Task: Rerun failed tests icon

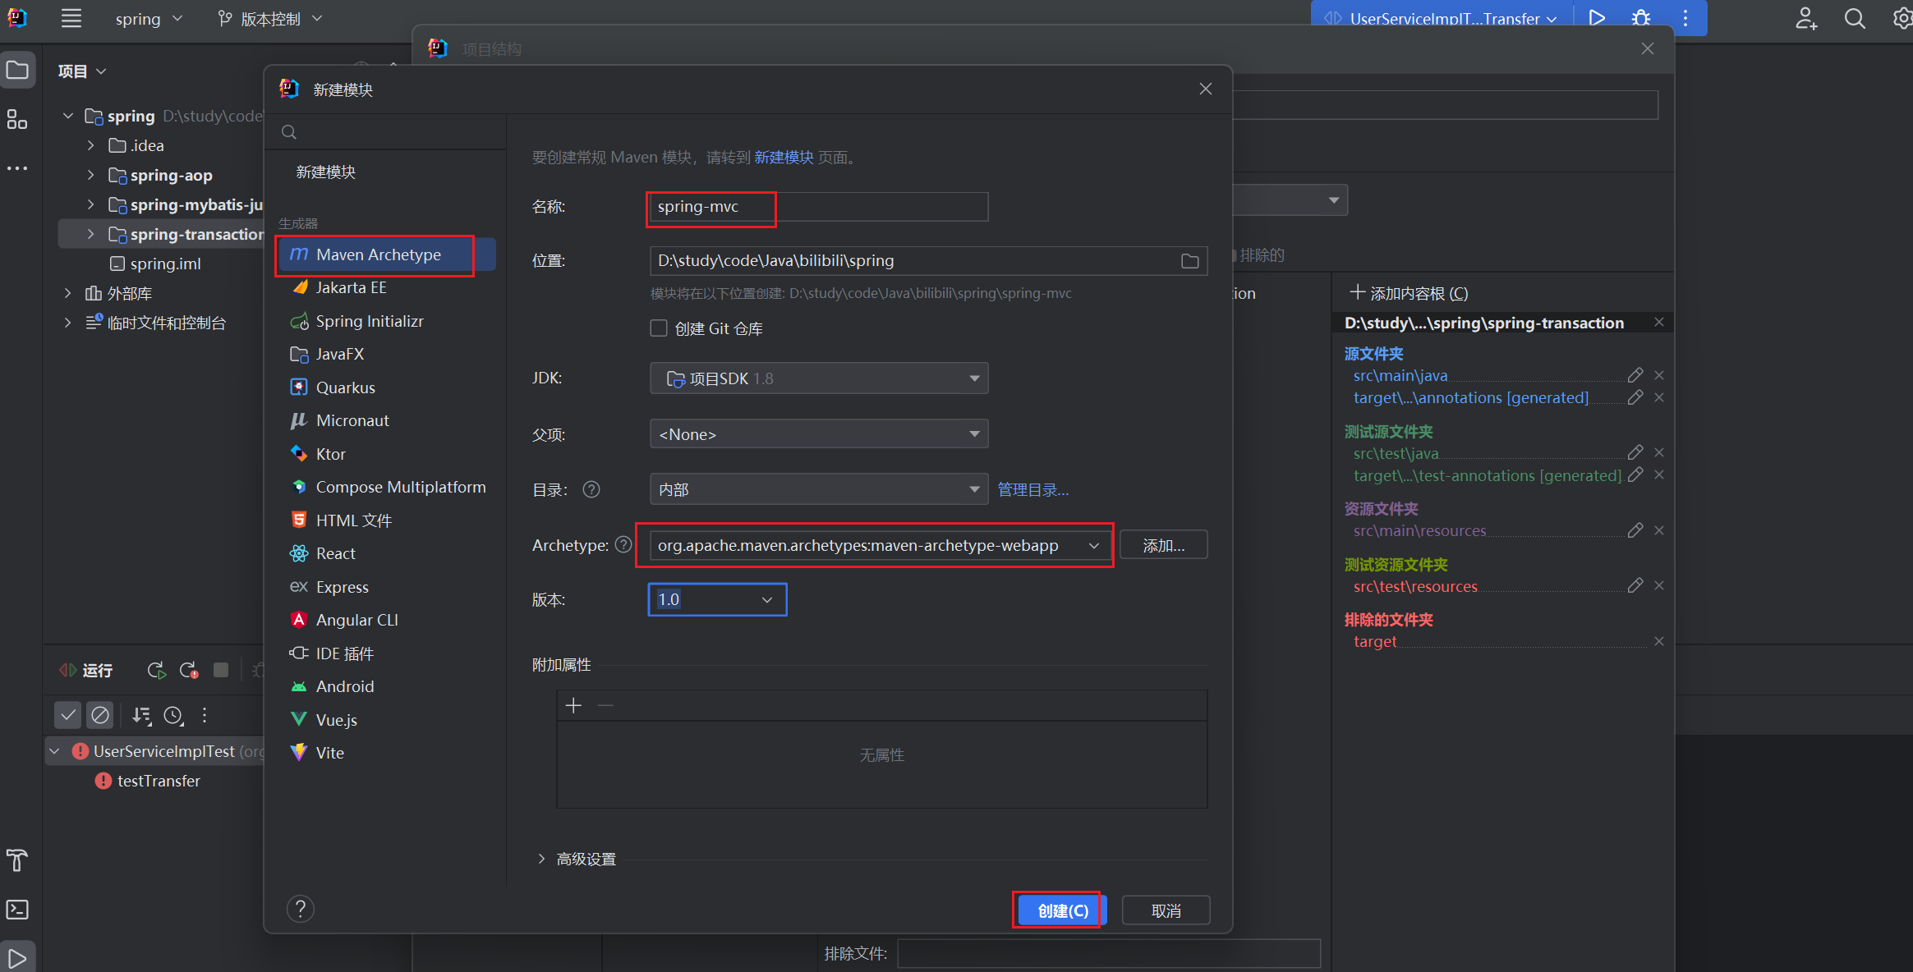Action: pyautogui.click(x=189, y=670)
